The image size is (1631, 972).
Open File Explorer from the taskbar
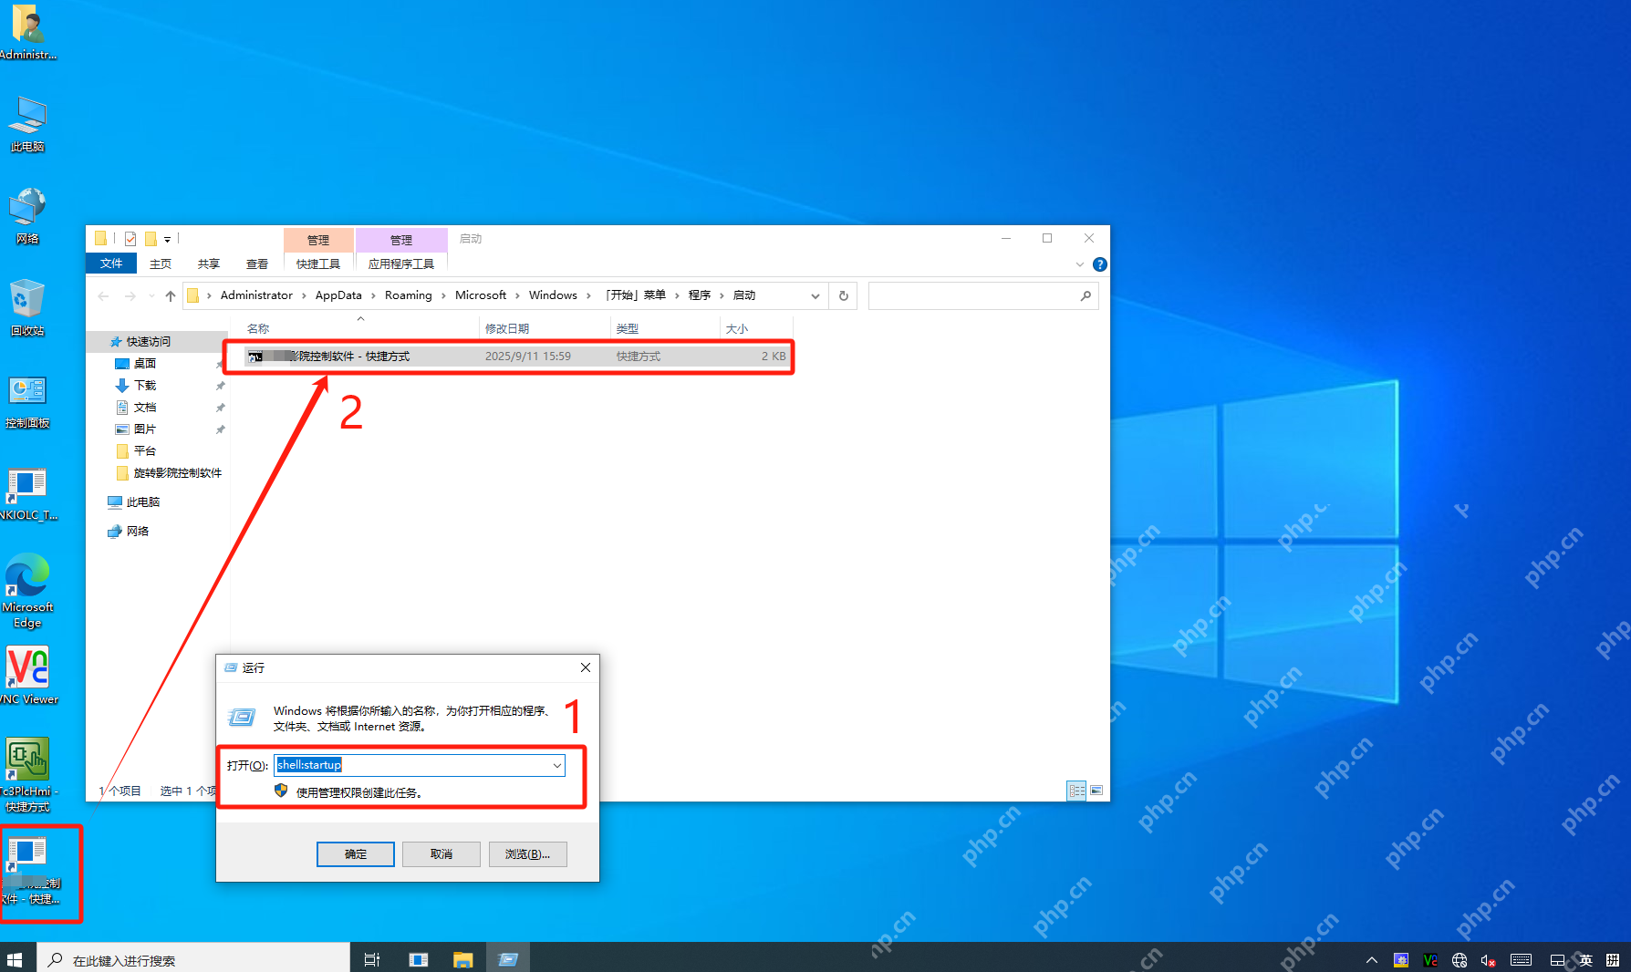(463, 959)
